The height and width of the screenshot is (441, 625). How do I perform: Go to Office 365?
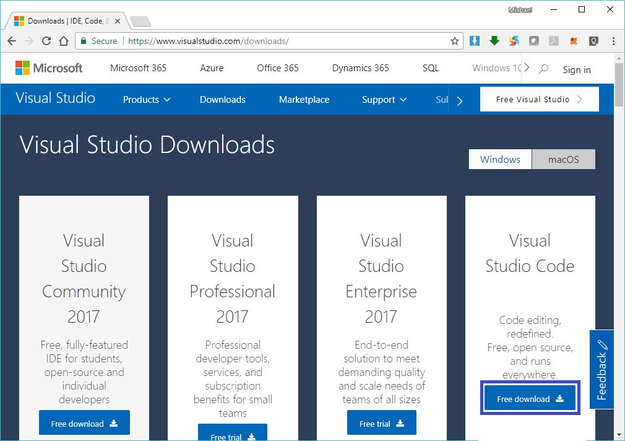pos(278,68)
